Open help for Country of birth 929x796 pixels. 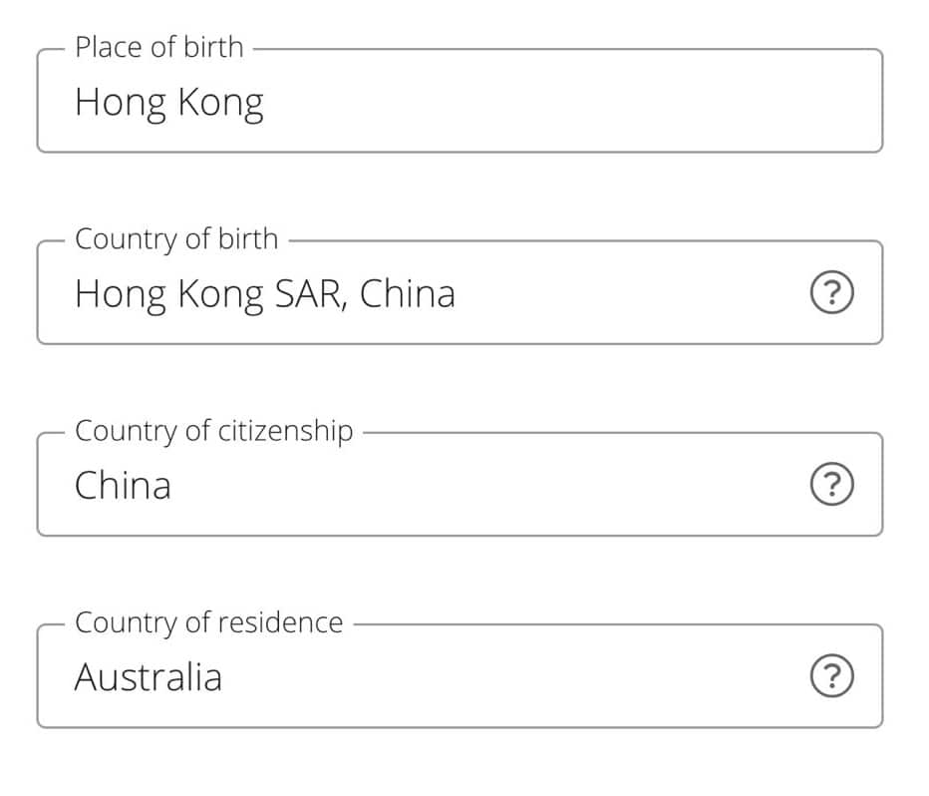(833, 294)
